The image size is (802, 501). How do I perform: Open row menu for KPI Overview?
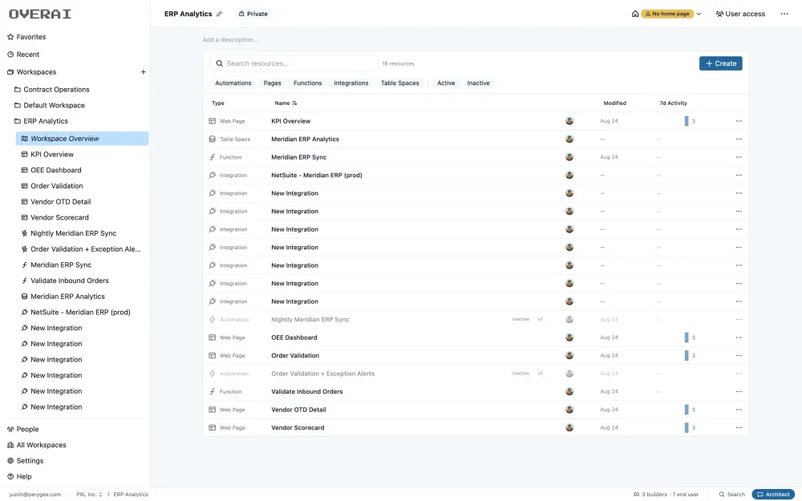(739, 121)
